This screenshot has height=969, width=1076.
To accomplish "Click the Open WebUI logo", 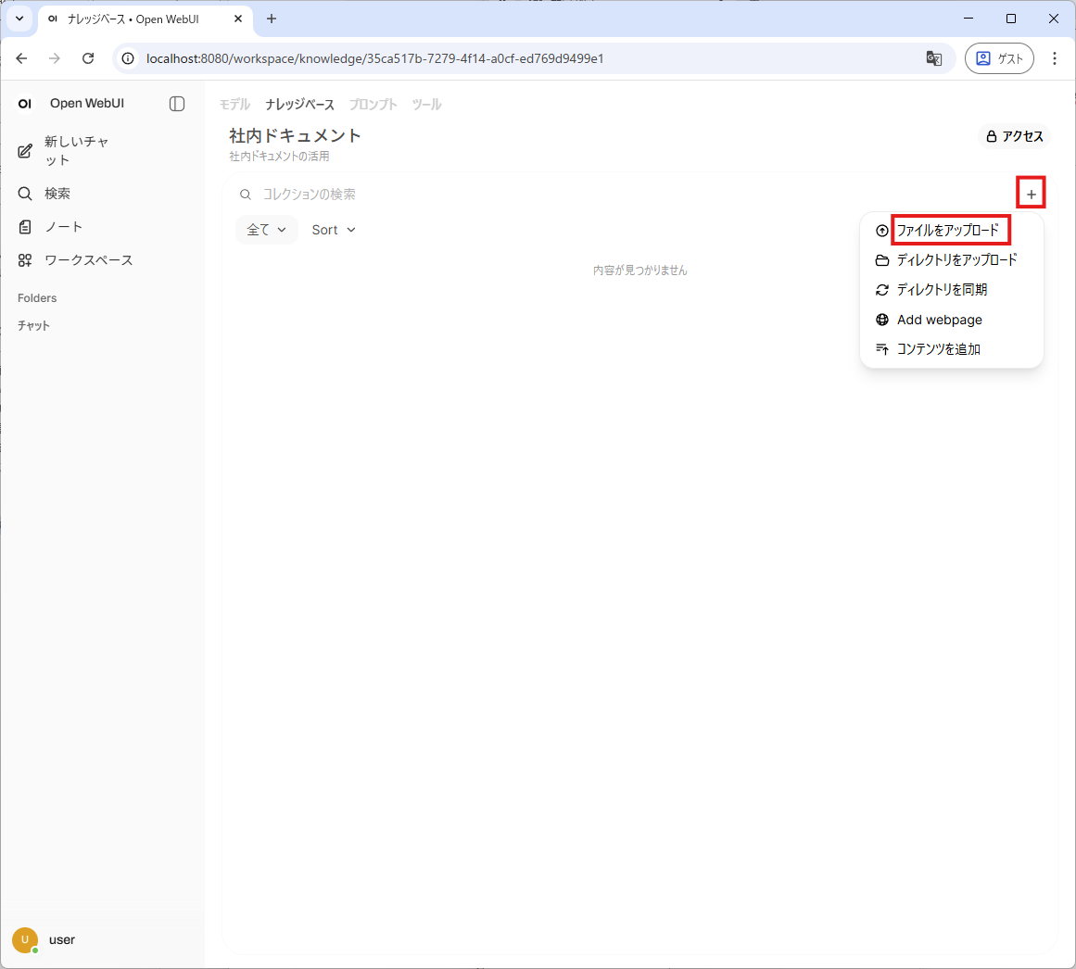I will point(25,104).
